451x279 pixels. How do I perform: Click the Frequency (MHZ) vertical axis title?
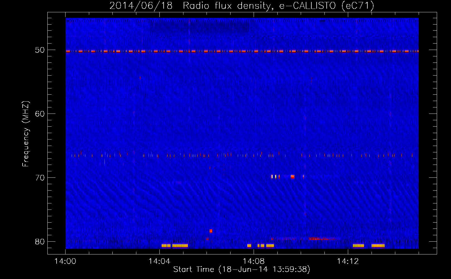pos(26,134)
